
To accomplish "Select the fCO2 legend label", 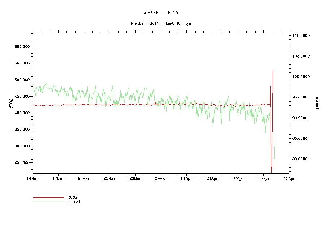I will click(x=73, y=197).
